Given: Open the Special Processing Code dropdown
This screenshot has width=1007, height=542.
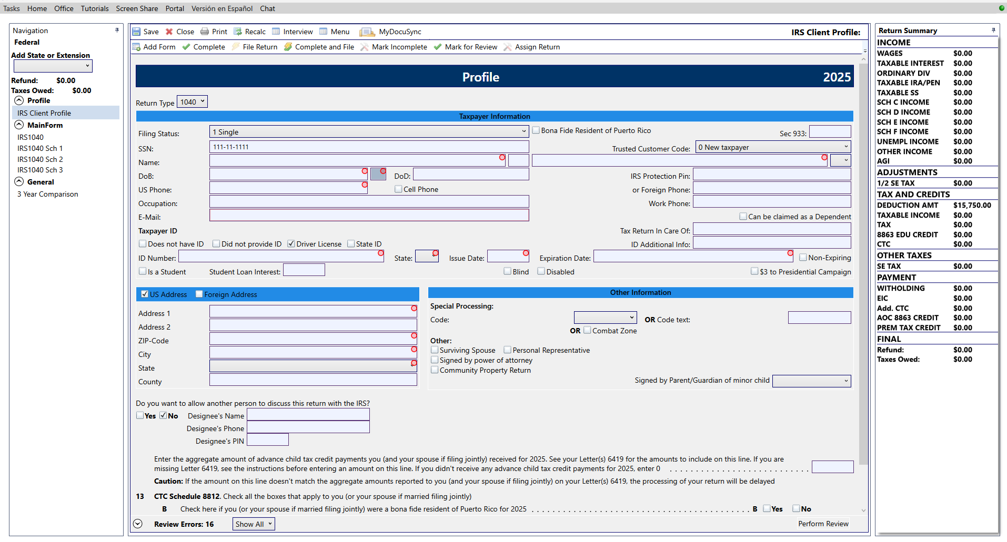Looking at the screenshot, I should pyautogui.click(x=605, y=318).
